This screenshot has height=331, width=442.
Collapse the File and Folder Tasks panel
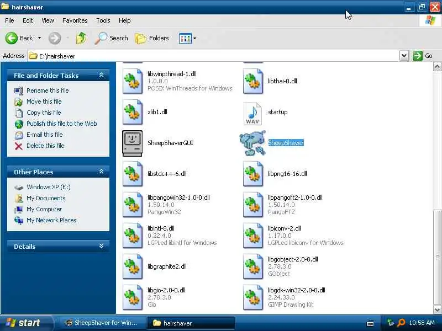coord(102,75)
